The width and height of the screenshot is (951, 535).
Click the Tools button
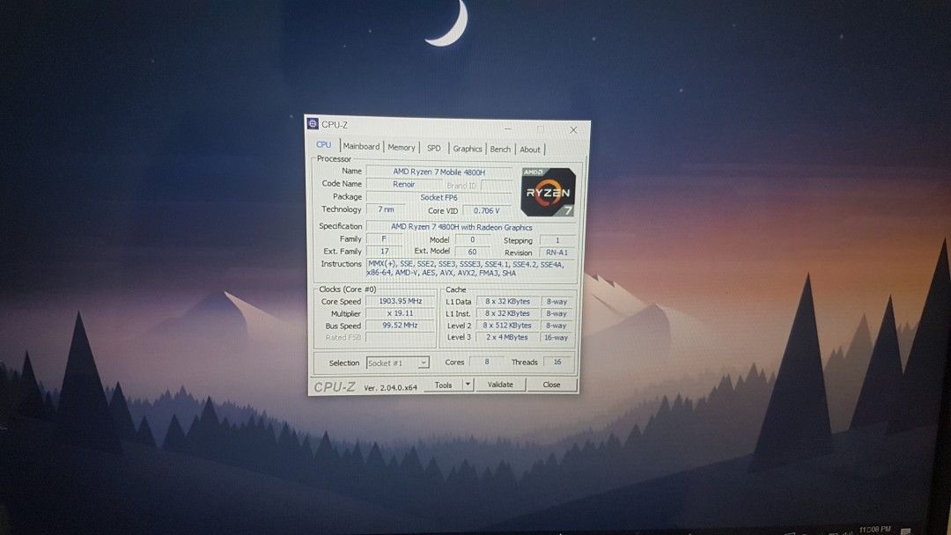tap(443, 385)
